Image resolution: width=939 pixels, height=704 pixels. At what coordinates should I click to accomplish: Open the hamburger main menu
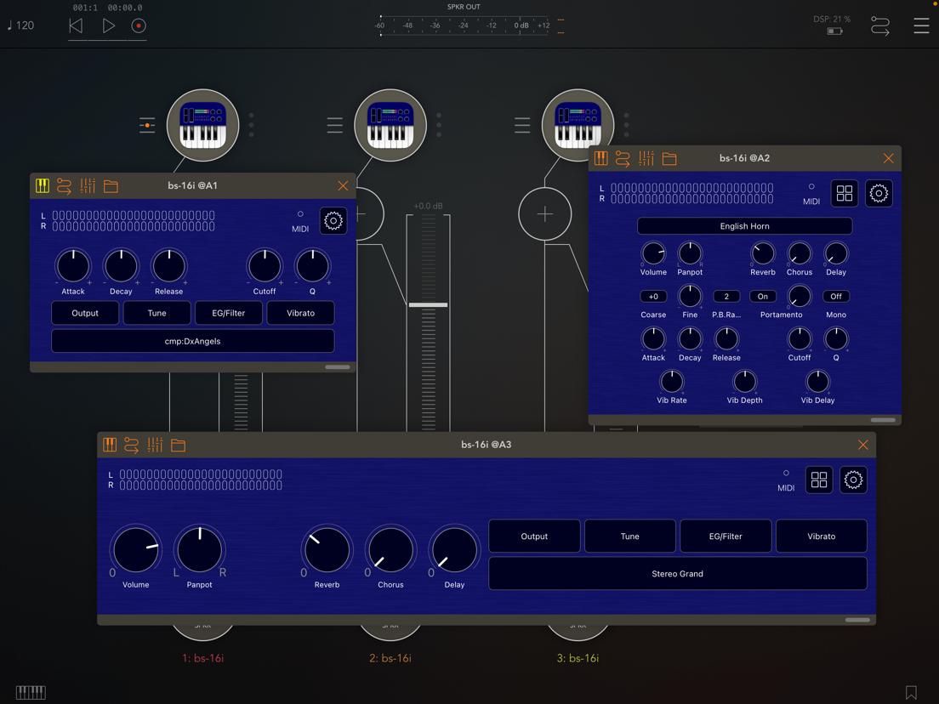pos(921,26)
